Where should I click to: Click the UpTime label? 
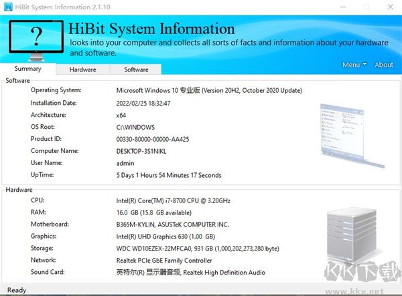pos(42,175)
